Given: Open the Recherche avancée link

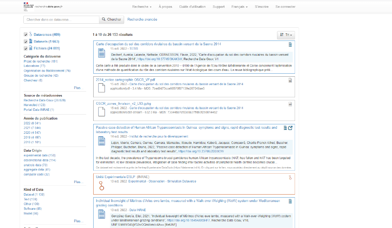Looking at the screenshot, I should [x=142, y=20].
